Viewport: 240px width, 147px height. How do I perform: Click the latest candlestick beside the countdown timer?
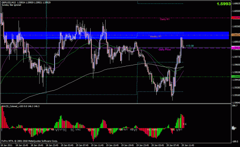(184, 47)
